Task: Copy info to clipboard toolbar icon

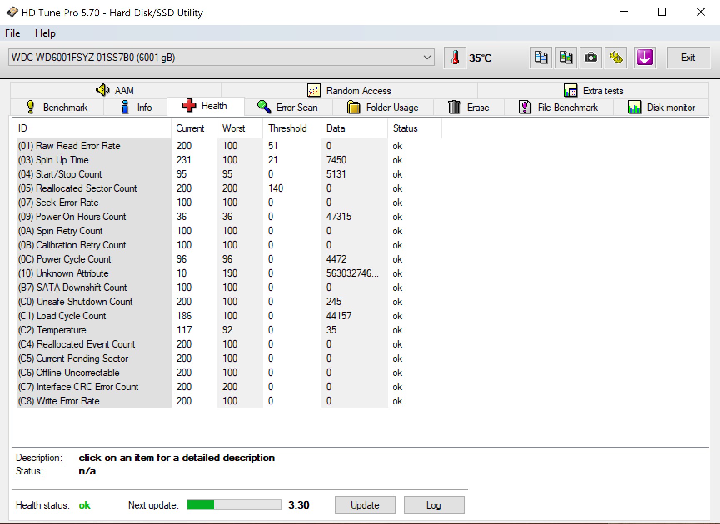Action: (x=541, y=58)
